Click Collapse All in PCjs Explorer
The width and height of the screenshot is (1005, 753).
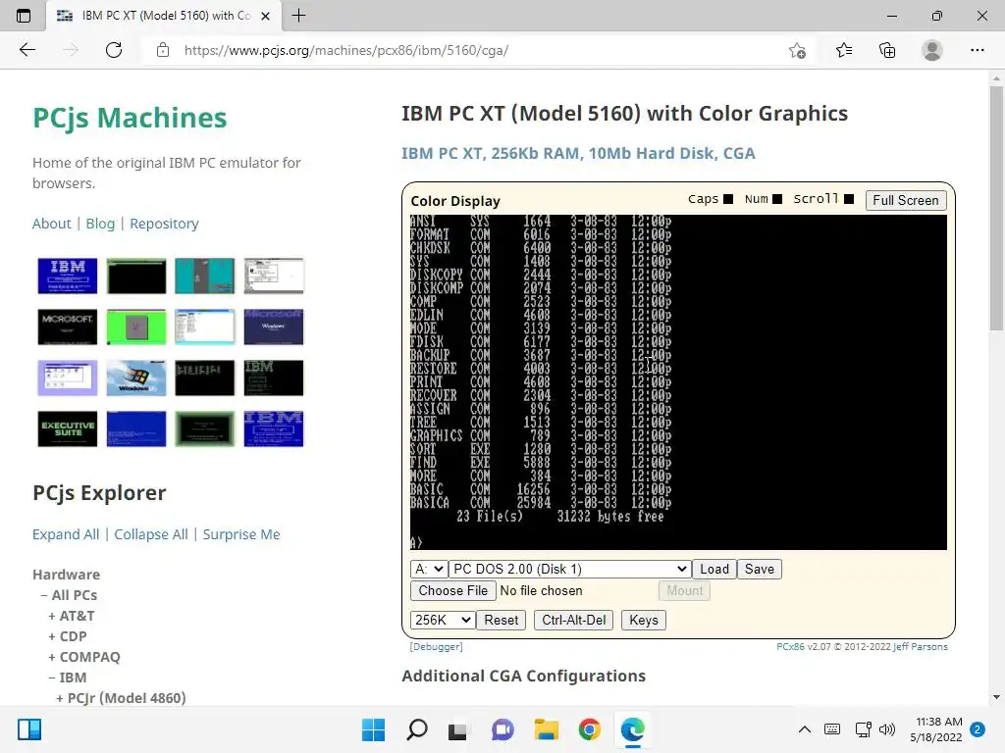point(150,534)
